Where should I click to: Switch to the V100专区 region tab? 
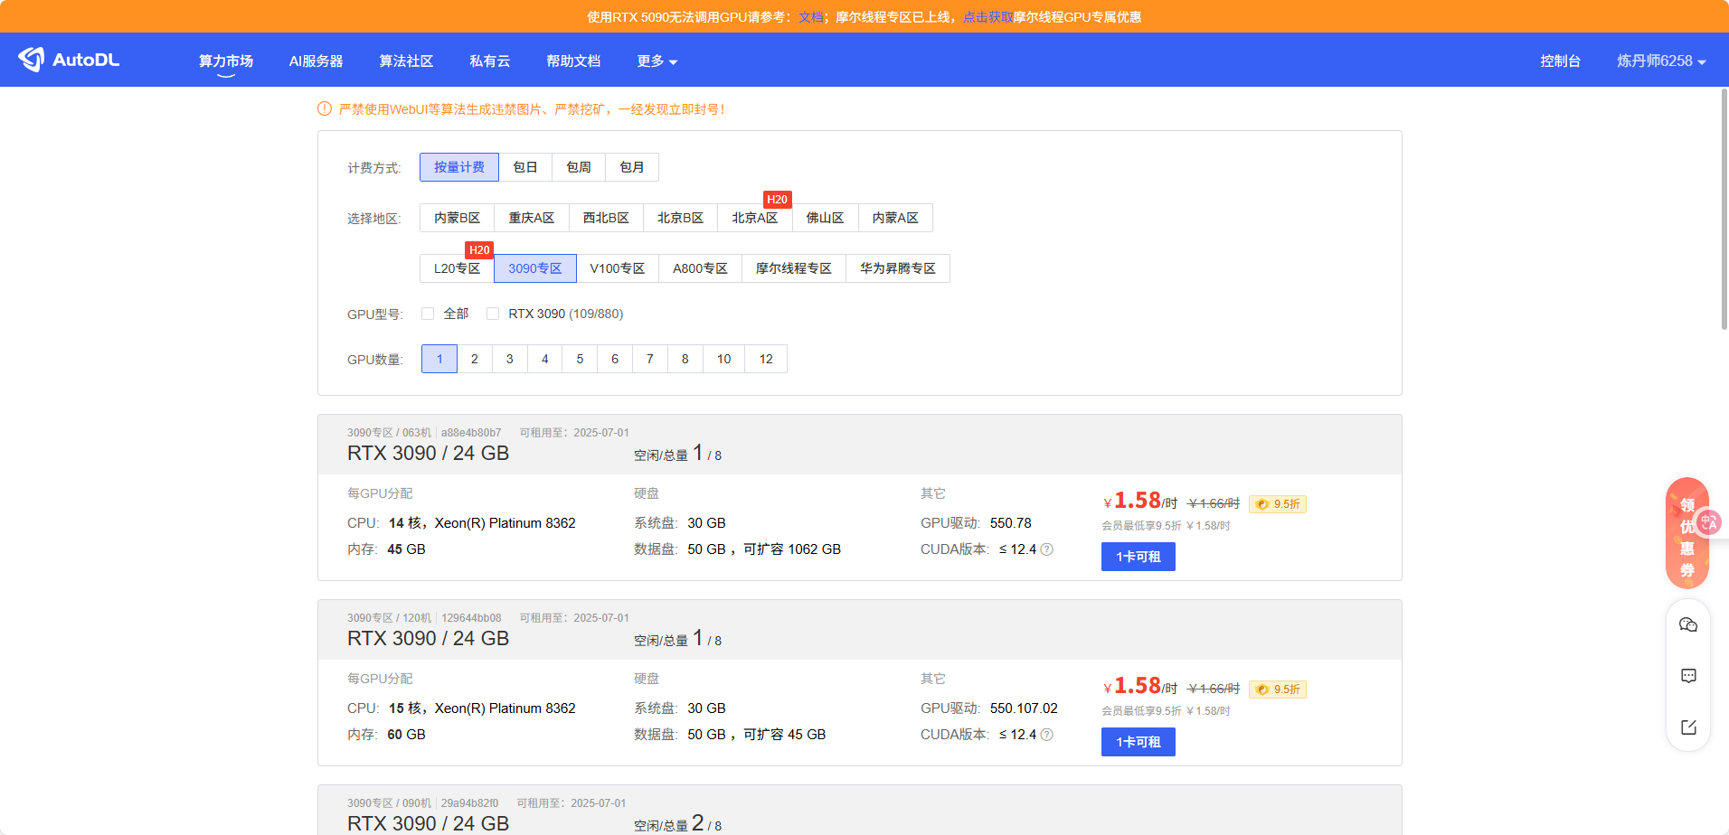pyautogui.click(x=617, y=268)
